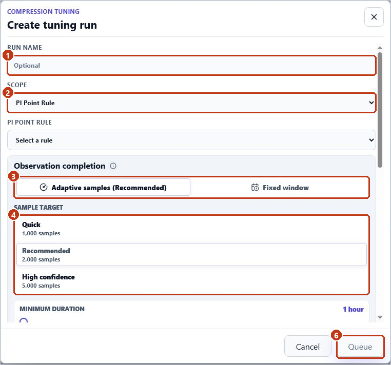
Task: Open the Scope dropdown showing PI Point Rule
Action: [x=191, y=103]
